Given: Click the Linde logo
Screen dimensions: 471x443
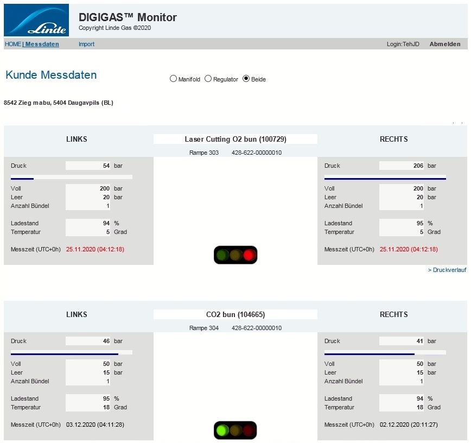Looking at the screenshot, I should [36, 20].
